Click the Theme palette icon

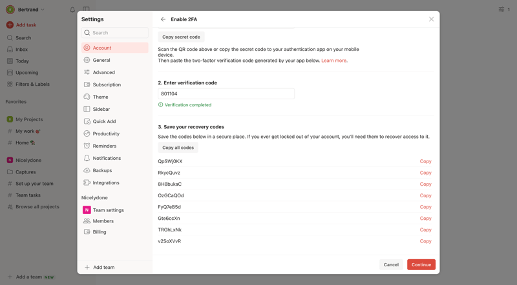87,97
